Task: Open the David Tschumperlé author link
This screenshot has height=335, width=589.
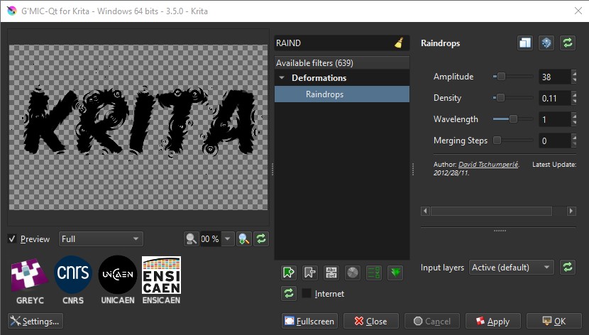Action: (488, 165)
